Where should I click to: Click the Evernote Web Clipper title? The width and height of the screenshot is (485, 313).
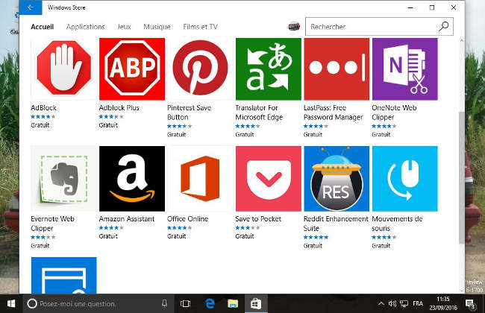pyautogui.click(x=52, y=224)
